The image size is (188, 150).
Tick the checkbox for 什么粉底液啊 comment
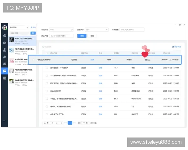[47, 91]
